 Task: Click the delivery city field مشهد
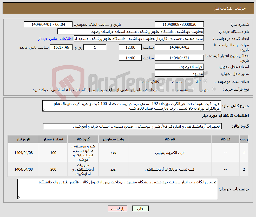click(x=179, y=74)
